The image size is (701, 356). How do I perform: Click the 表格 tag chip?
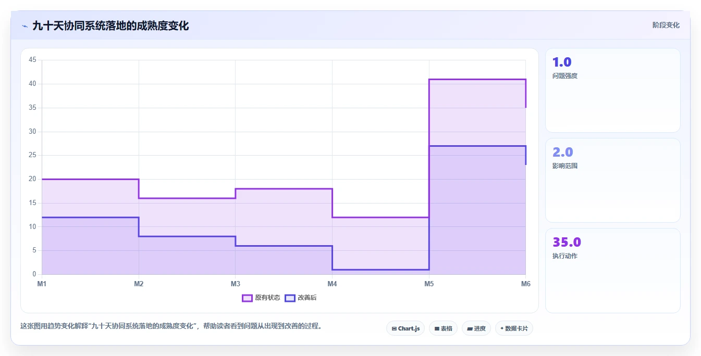443,328
